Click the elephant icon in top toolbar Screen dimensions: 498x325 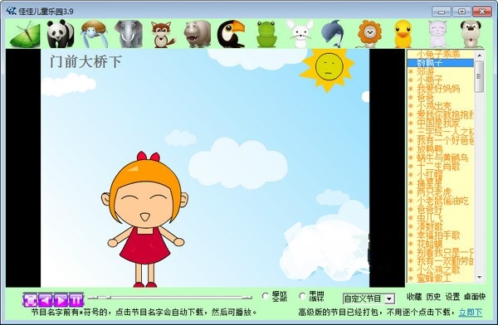point(129,34)
